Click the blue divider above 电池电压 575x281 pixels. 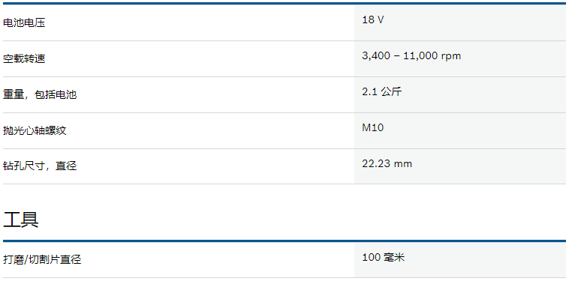284,3
